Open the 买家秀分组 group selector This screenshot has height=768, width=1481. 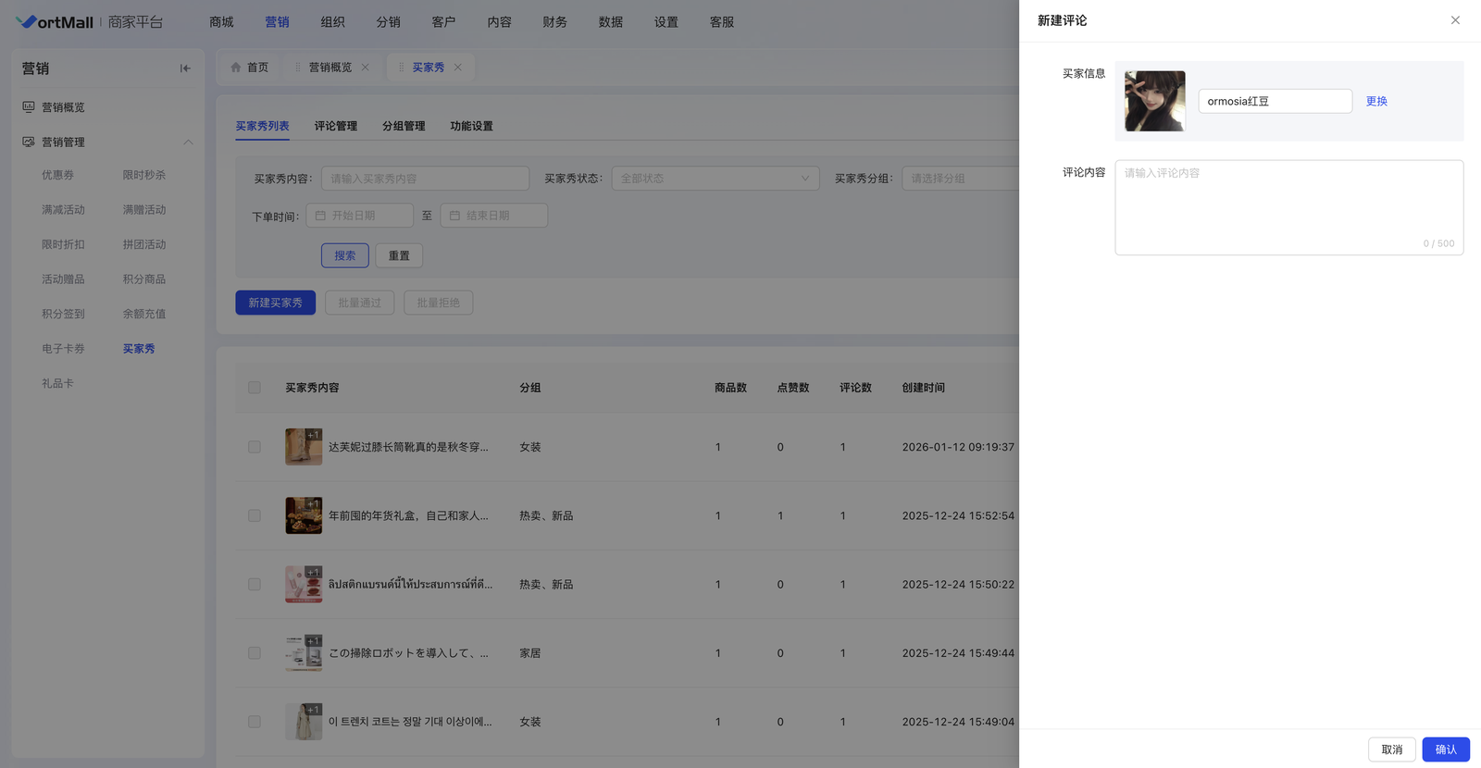click(960, 179)
